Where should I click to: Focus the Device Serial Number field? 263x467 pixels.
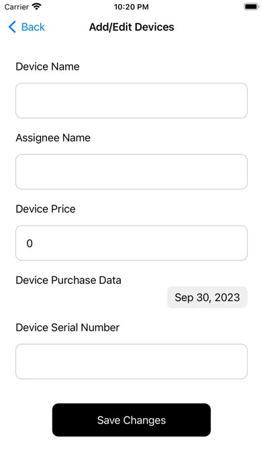tap(131, 362)
